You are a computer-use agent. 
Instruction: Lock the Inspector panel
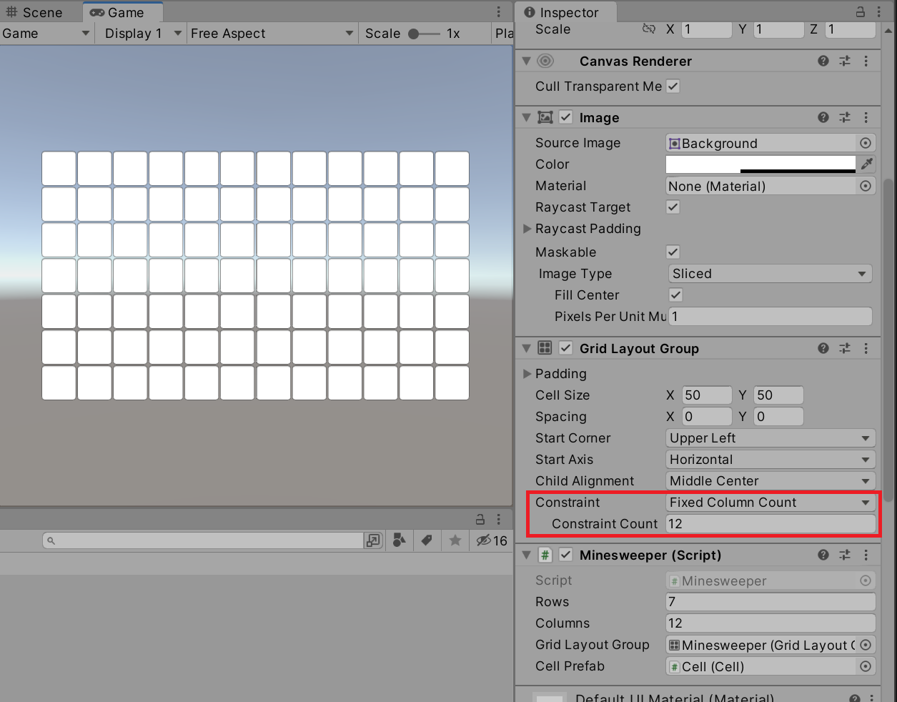click(861, 12)
